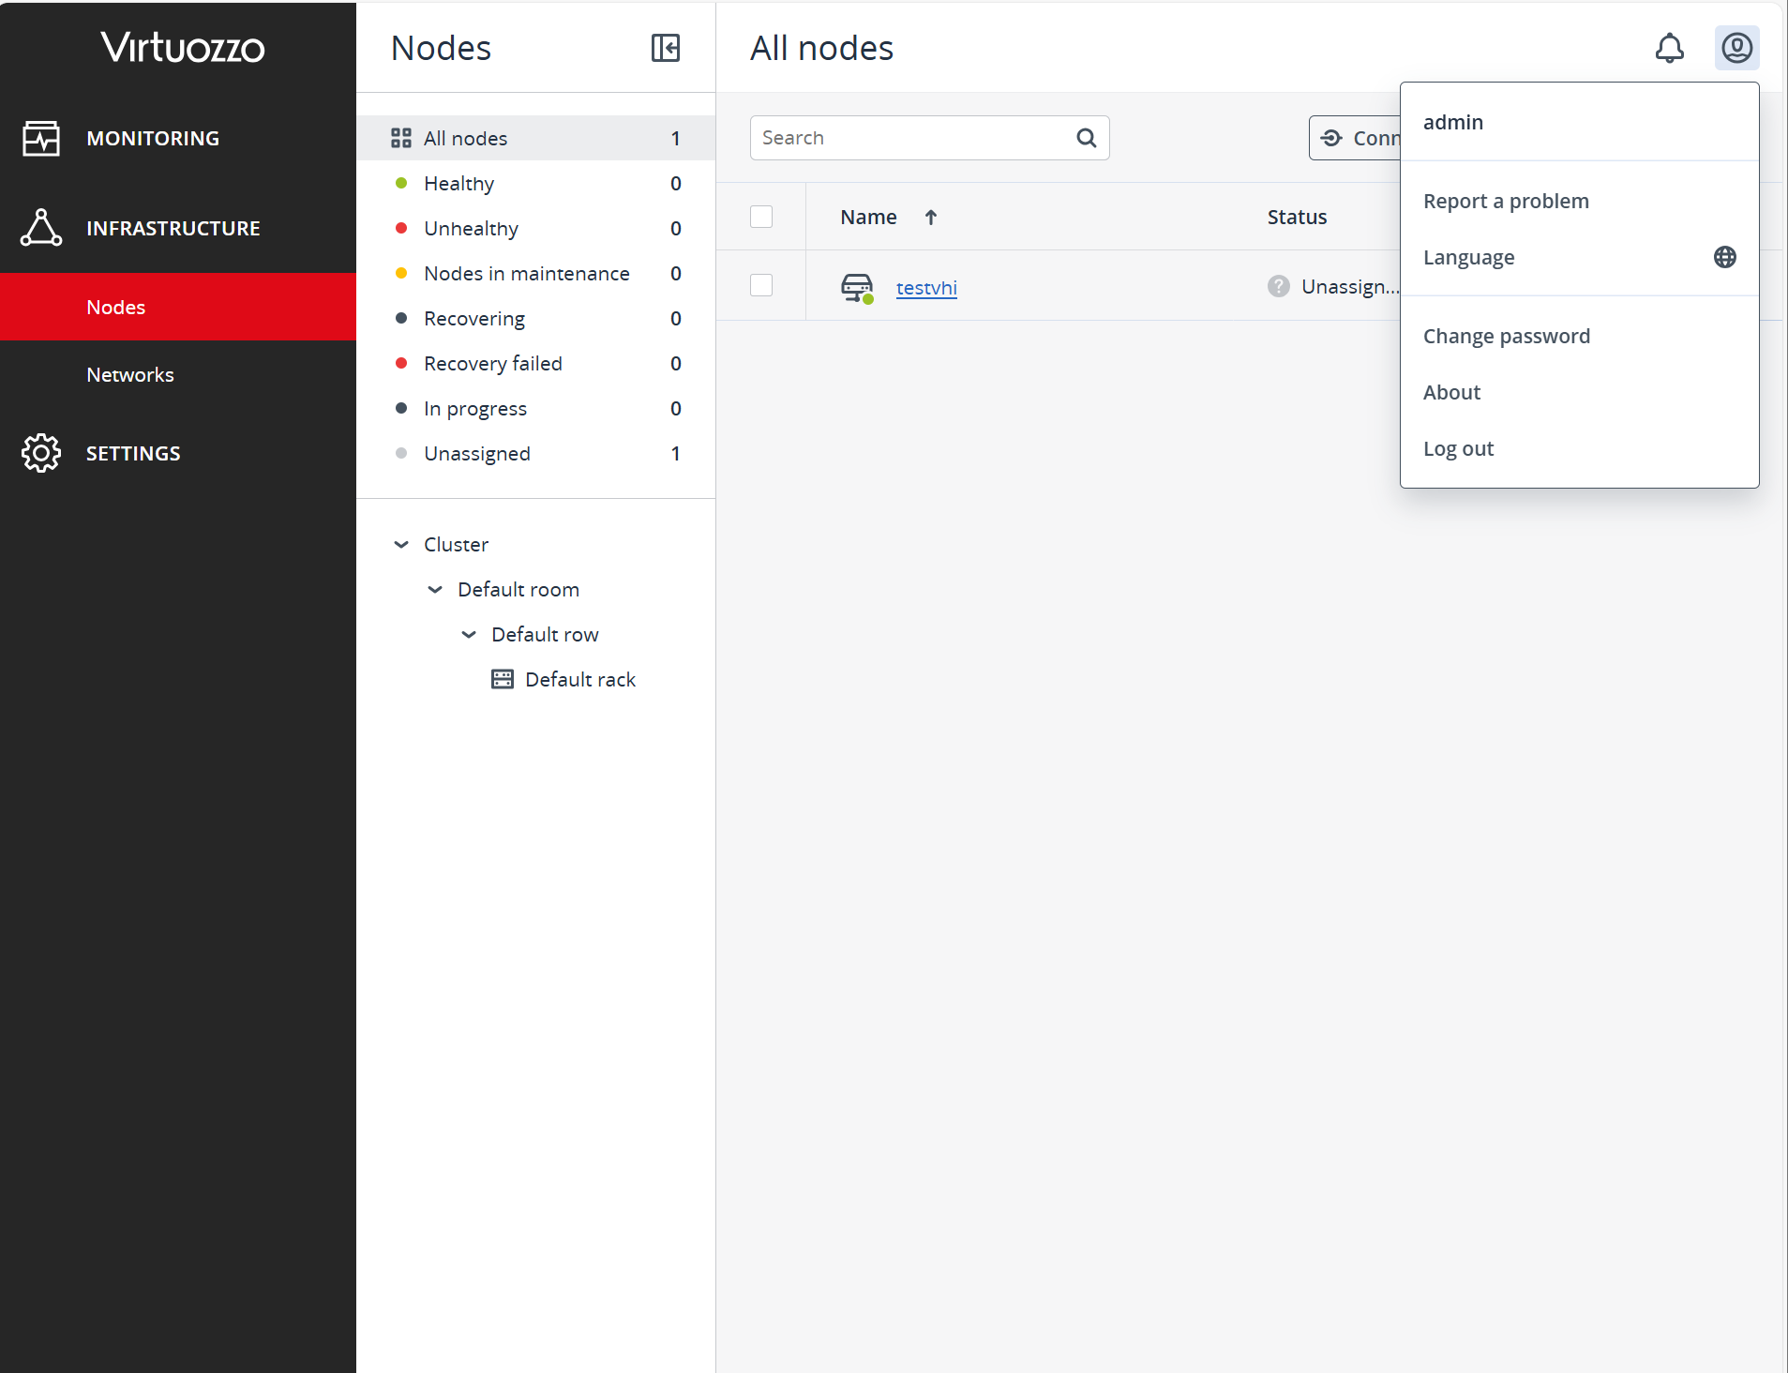The width and height of the screenshot is (1788, 1373).
Task: Select the All nodes filter
Action: click(536, 138)
